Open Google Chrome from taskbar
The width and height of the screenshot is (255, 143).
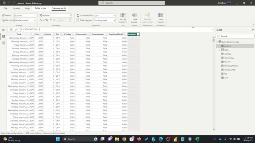pyautogui.click(x=124, y=139)
